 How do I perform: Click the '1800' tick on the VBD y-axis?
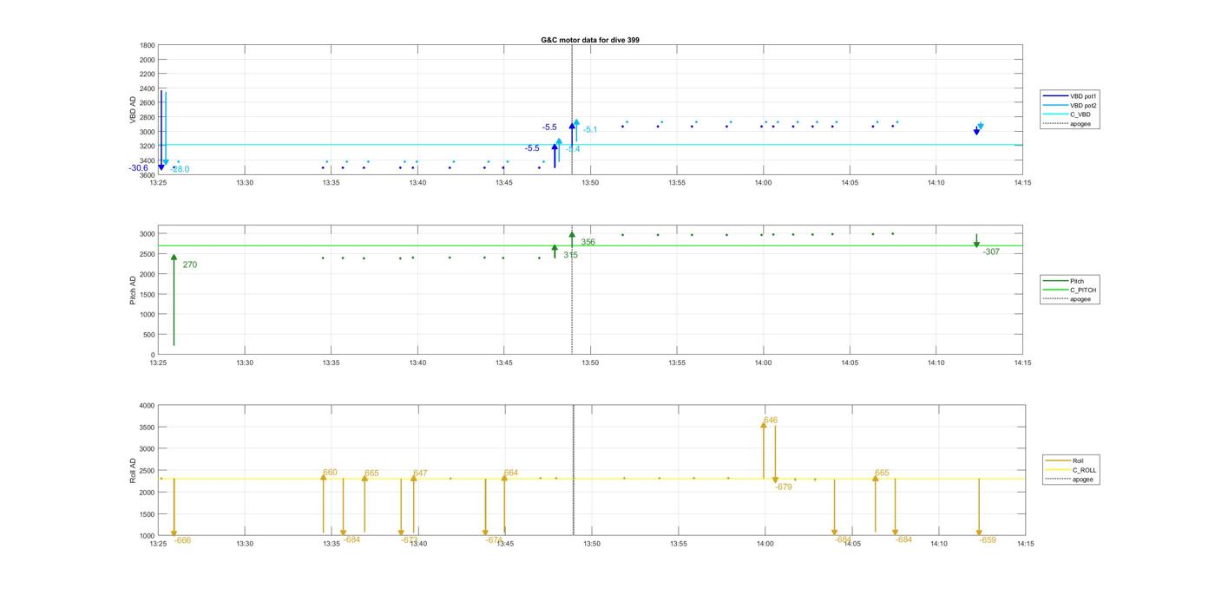tap(148, 45)
